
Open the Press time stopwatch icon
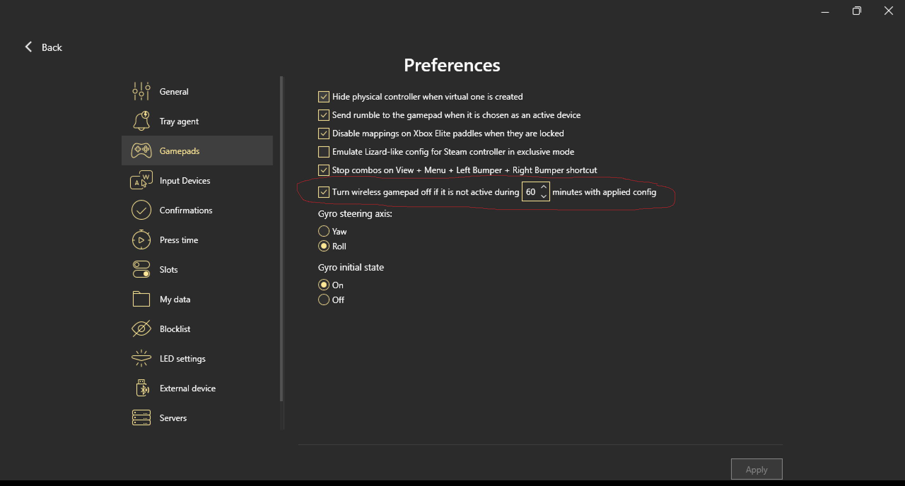point(141,240)
